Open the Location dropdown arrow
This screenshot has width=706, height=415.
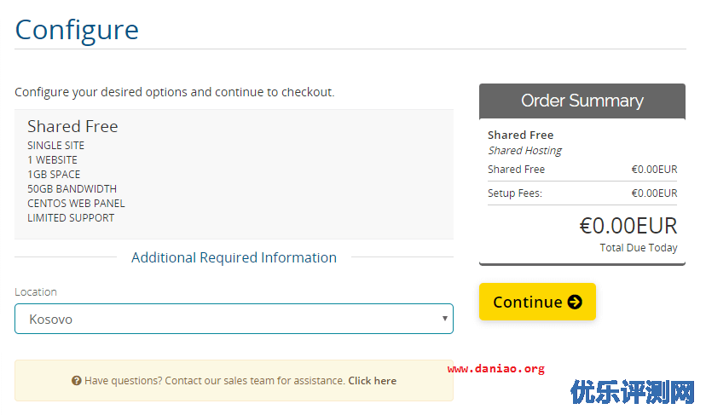(x=444, y=319)
